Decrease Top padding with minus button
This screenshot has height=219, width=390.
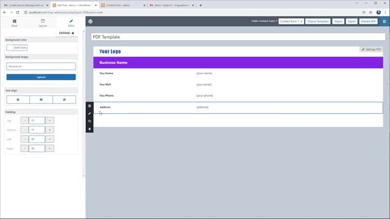(x=24, y=120)
